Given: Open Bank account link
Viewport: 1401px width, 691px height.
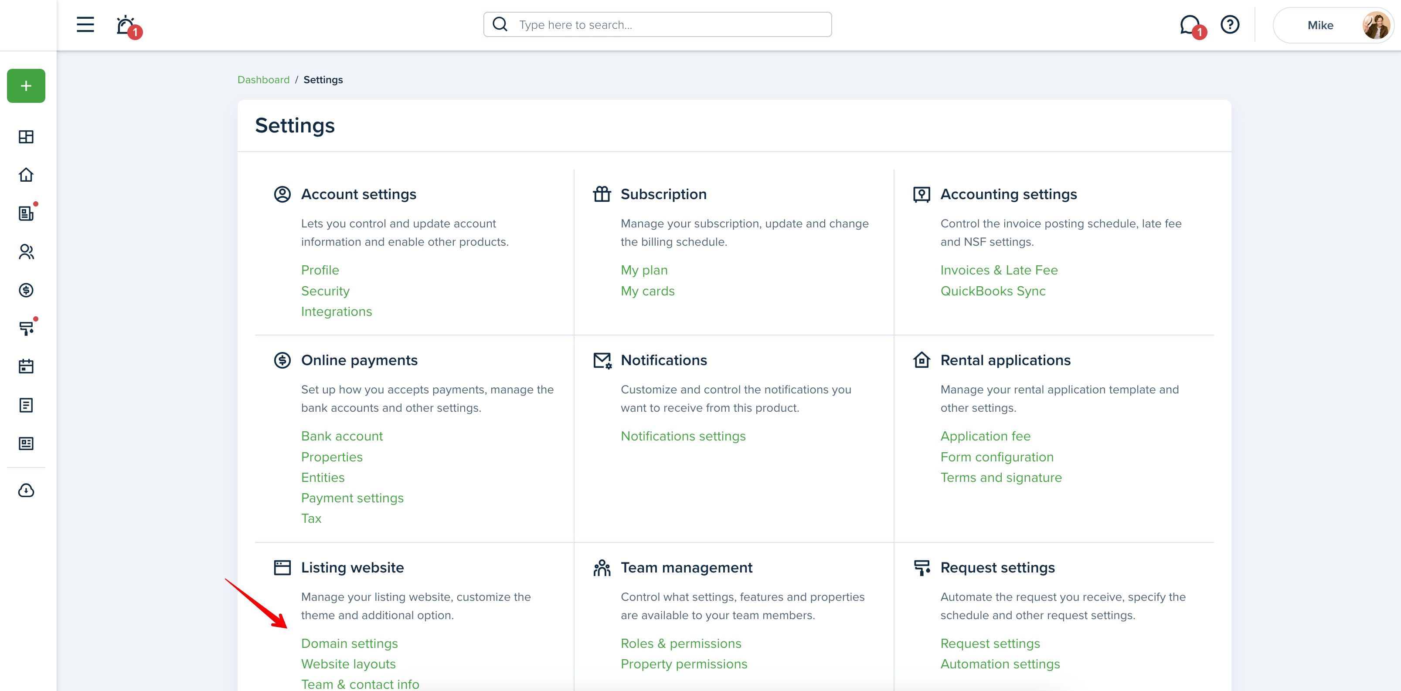Looking at the screenshot, I should click(342, 437).
